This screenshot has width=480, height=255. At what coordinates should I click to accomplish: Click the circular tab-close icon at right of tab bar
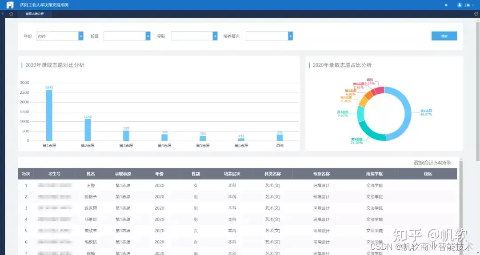point(476,14)
